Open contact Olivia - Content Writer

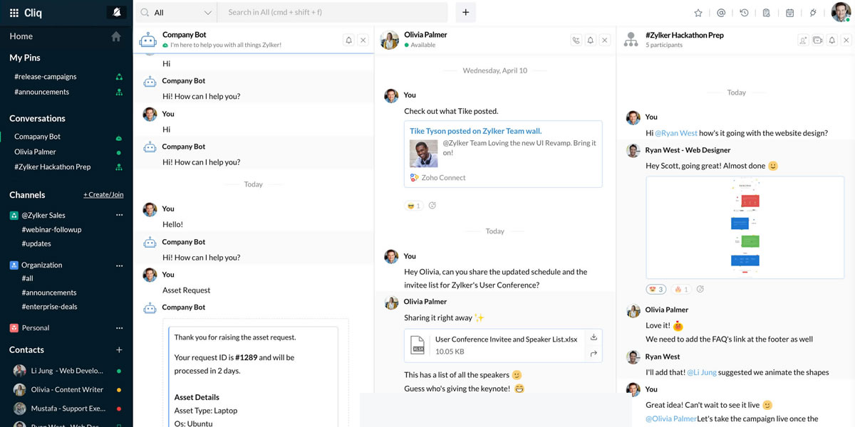(66, 389)
